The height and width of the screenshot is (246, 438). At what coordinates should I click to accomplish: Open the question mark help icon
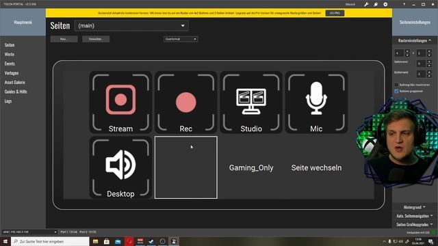(404, 4)
